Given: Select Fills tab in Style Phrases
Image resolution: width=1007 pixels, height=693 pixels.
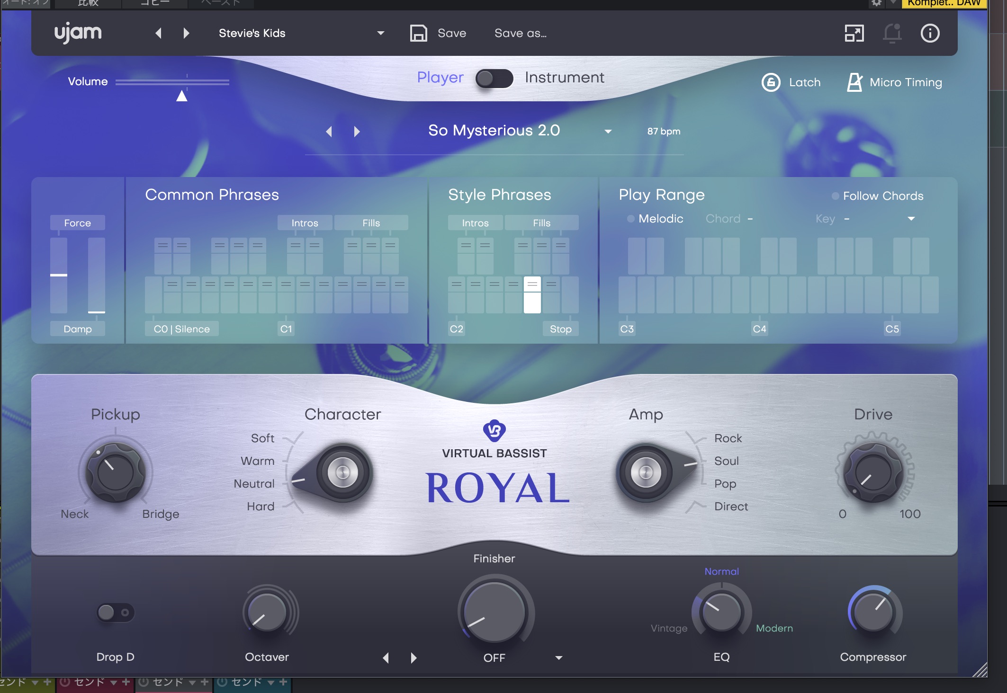Looking at the screenshot, I should pyautogui.click(x=541, y=223).
